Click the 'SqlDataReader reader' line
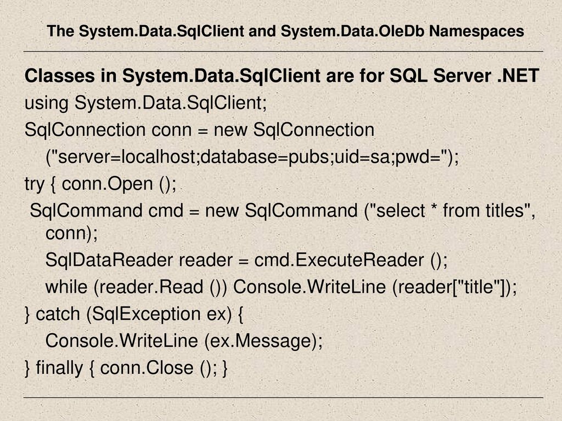The width and height of the screenshot is (562, 421). pyautogui.click(x=246, y=260)
